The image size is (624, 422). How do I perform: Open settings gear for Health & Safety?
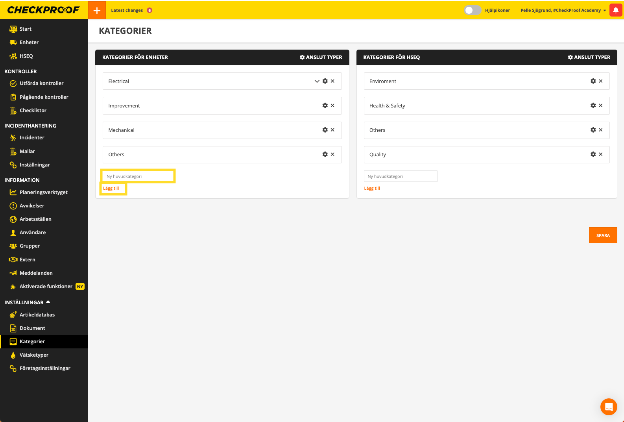[593, 105]
